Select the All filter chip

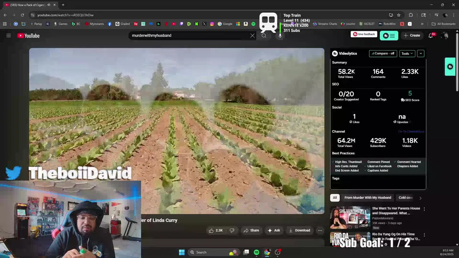click(335, 197)
